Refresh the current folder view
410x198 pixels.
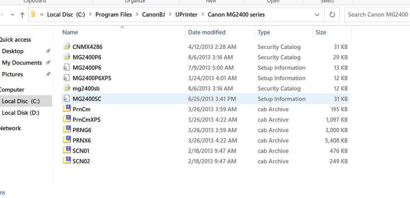(x=332, y=15)
